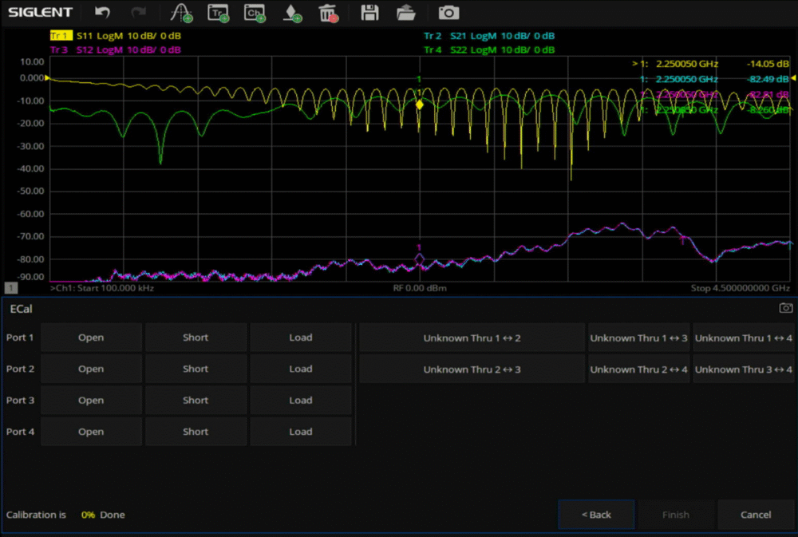Run Unknown Thru 3↔4 calibration
798x537 pixels.
click(x=743, y=369)
